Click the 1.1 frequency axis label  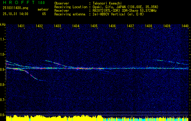pyautogui.click(x=2, y=39)
